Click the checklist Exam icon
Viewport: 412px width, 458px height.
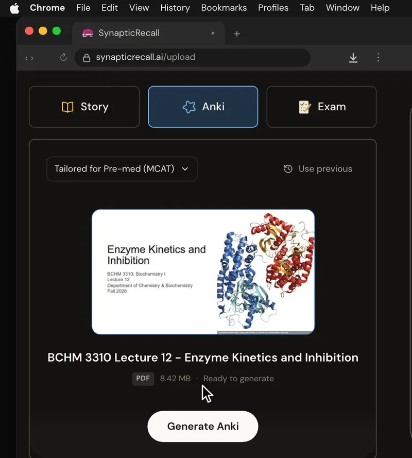304,107
